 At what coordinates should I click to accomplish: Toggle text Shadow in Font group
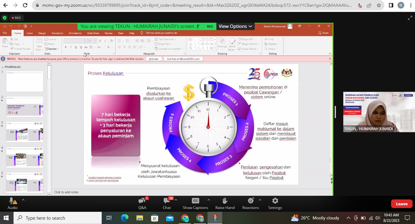(x=81, y=47)
